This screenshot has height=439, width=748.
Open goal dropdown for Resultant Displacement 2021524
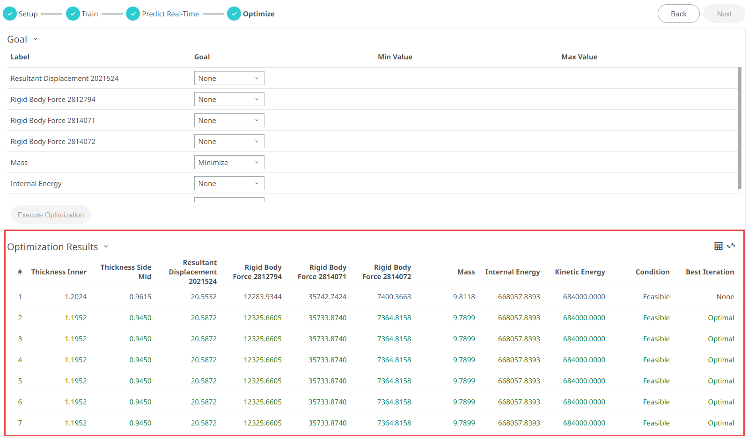pyautogui.click(x=229, y=79)
